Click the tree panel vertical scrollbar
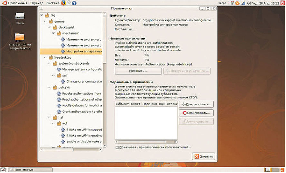286x173 pixels. (x=104, y=80)
